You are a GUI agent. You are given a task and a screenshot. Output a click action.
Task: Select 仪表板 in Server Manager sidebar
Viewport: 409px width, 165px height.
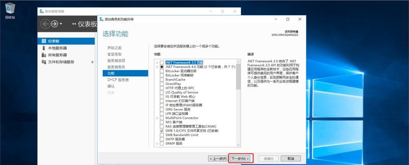[x=66, y=41]
